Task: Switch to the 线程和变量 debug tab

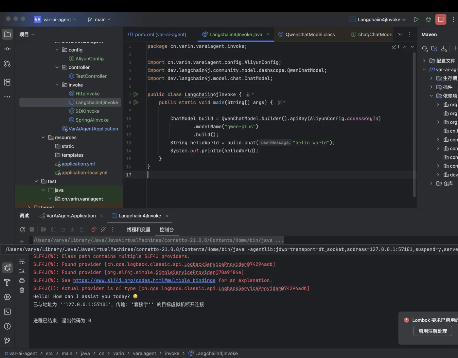Action: [138, 230]
